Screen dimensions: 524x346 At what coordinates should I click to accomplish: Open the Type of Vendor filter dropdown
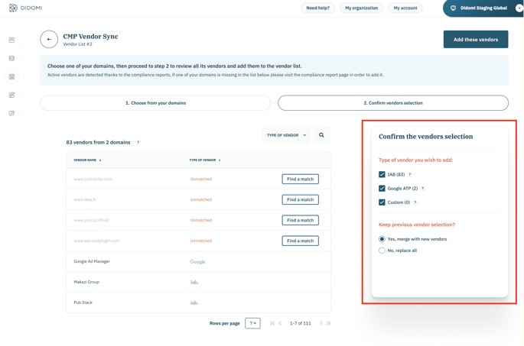point(286,135)
